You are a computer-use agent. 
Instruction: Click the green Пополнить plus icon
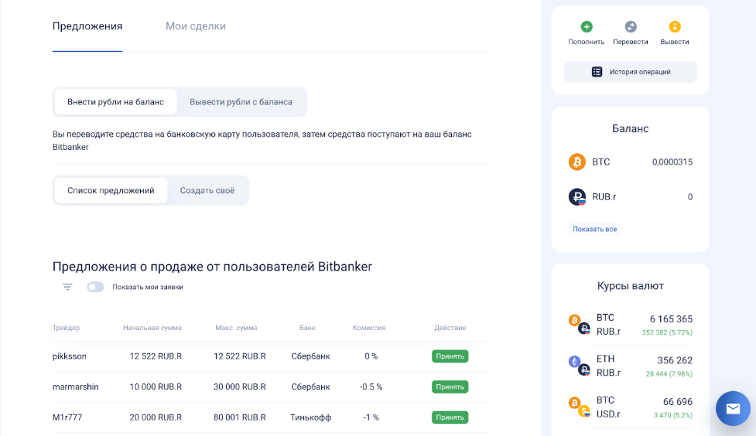click(587, 26)
